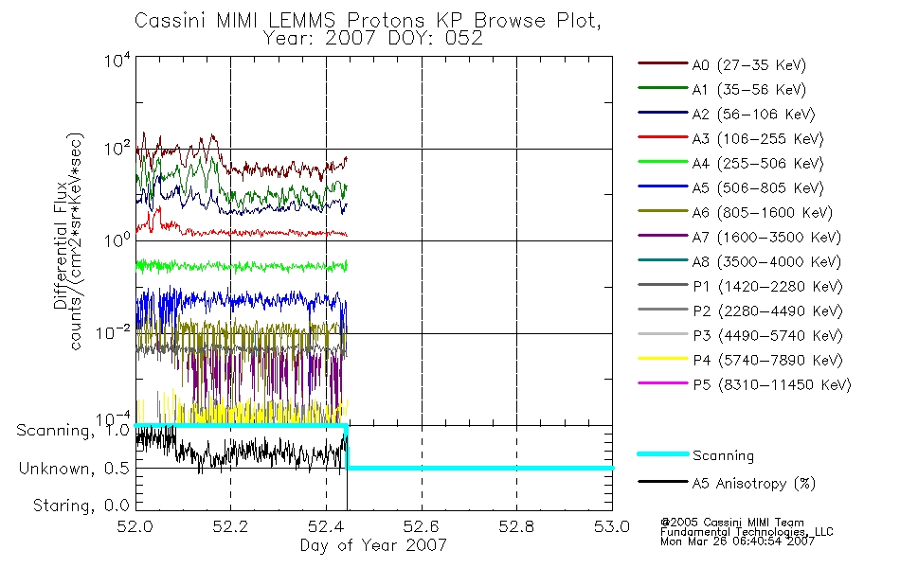Screen dimensions: 900x568
Task: Click the light gray P3 legend line swatch
Action: (x=662, y=334)
